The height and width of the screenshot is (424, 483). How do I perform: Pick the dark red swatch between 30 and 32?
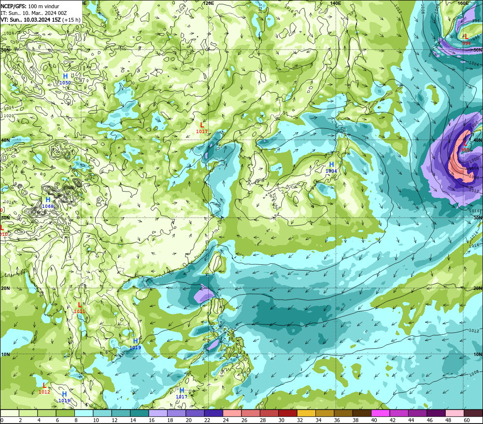tap(288, 413)
